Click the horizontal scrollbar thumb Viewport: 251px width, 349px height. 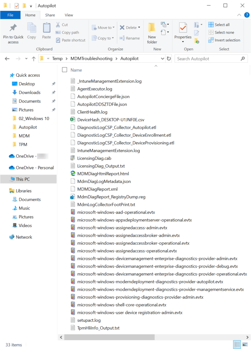[109, 337]
